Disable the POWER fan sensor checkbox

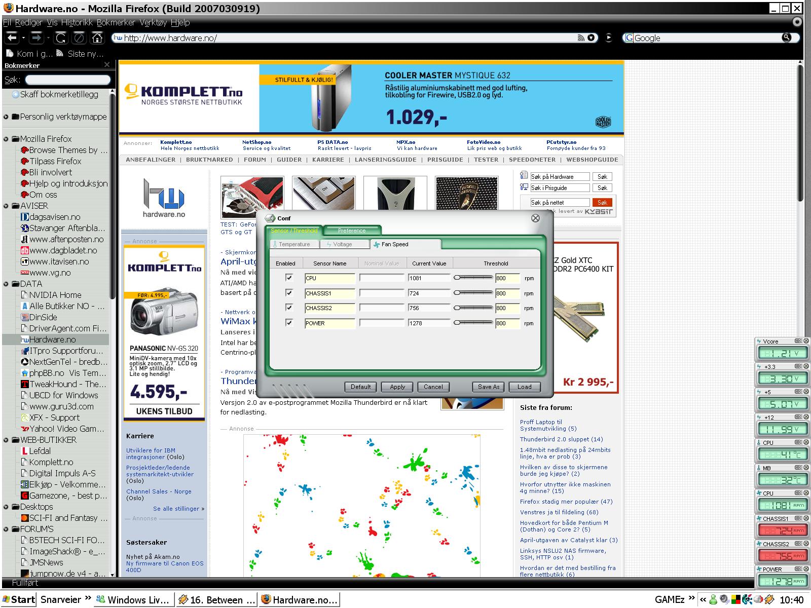[x=289, y=323]
